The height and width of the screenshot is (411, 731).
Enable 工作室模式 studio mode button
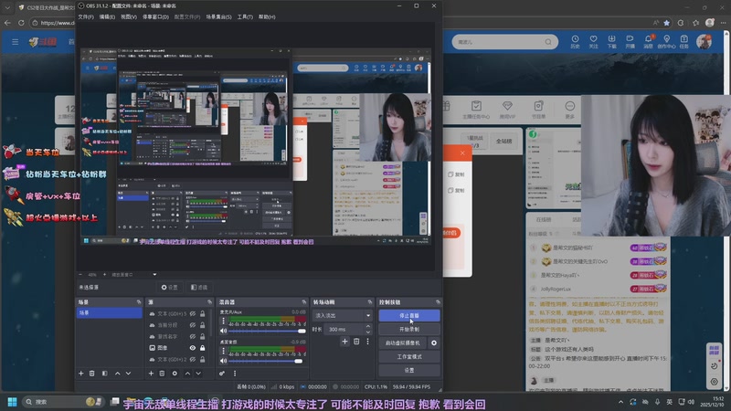(x=409, y=356)
